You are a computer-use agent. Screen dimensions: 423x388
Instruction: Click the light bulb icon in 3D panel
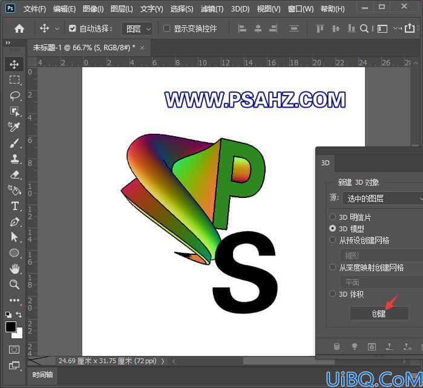click(x=355, y=347)
